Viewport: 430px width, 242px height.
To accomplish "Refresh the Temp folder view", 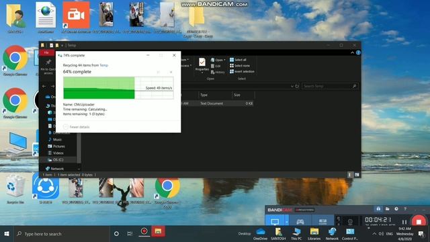I will tap(297, 86).
